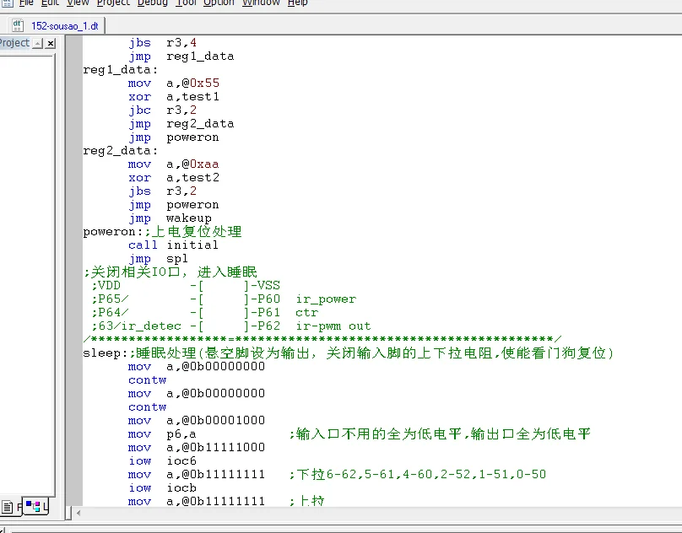Open the Debug menu

pyautogui.click(x=153, y=3)
